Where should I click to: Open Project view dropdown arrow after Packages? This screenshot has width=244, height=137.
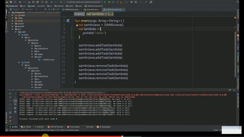(x=36, y=10)
